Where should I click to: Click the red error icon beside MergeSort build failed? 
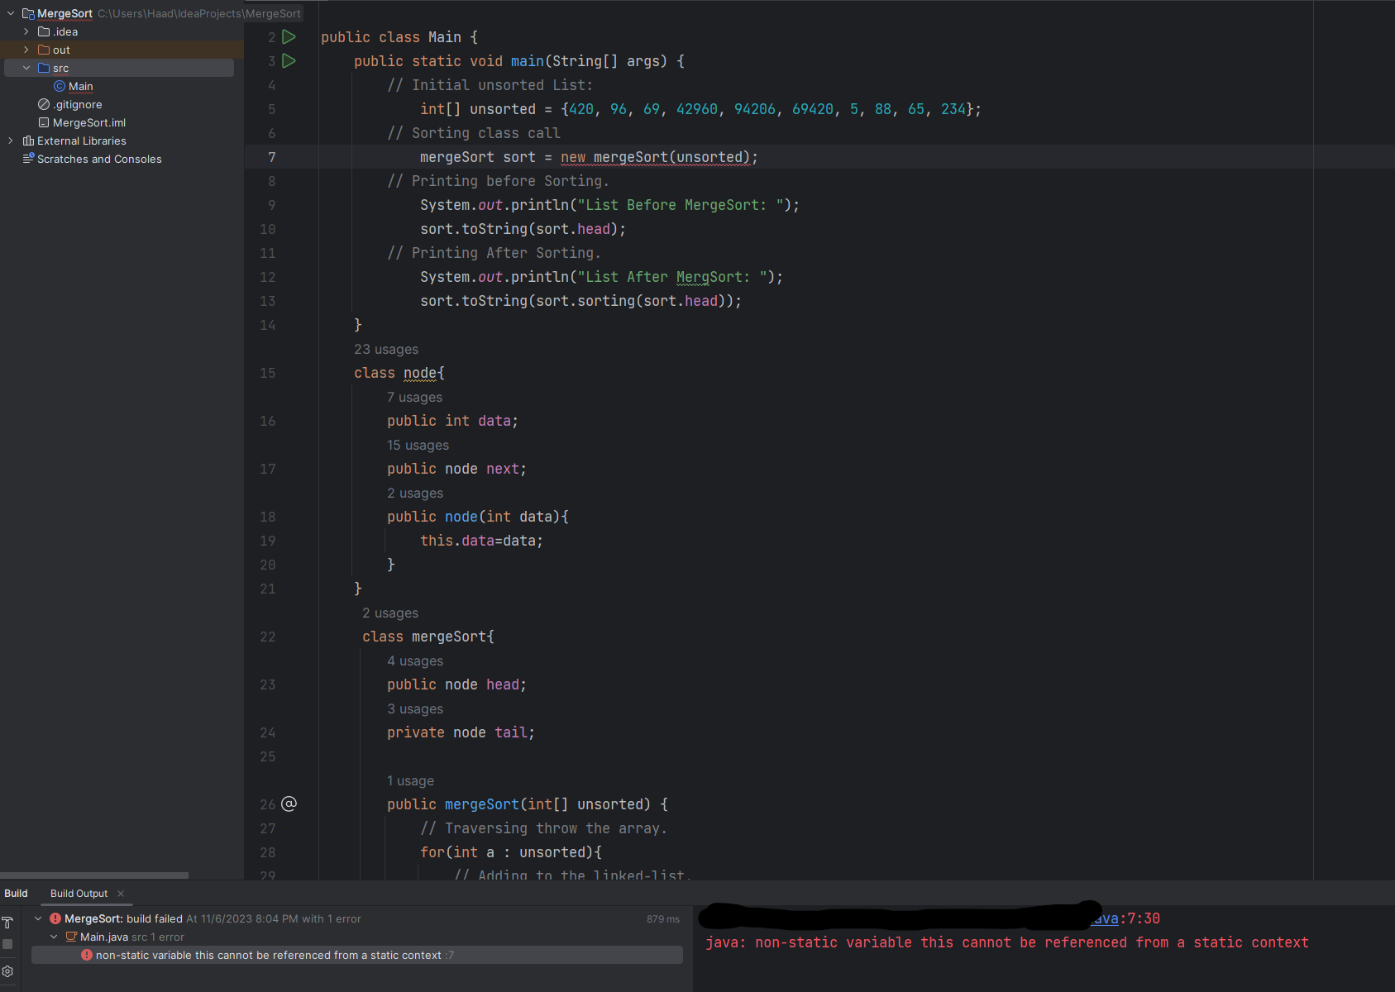pyautogui.click(x=55, y=918)
